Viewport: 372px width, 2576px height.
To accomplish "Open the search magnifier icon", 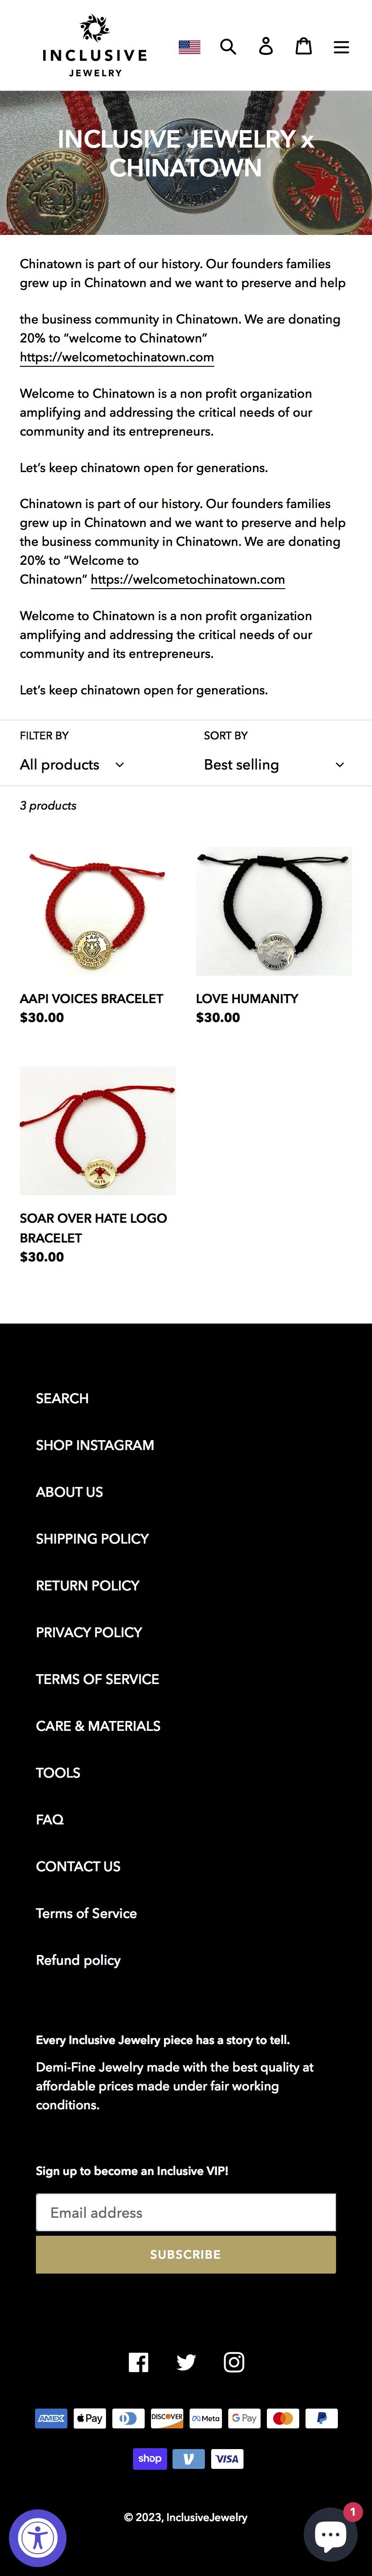I will (228, 46).
